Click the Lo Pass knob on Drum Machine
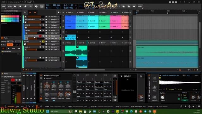 click(x=47, y=86)
